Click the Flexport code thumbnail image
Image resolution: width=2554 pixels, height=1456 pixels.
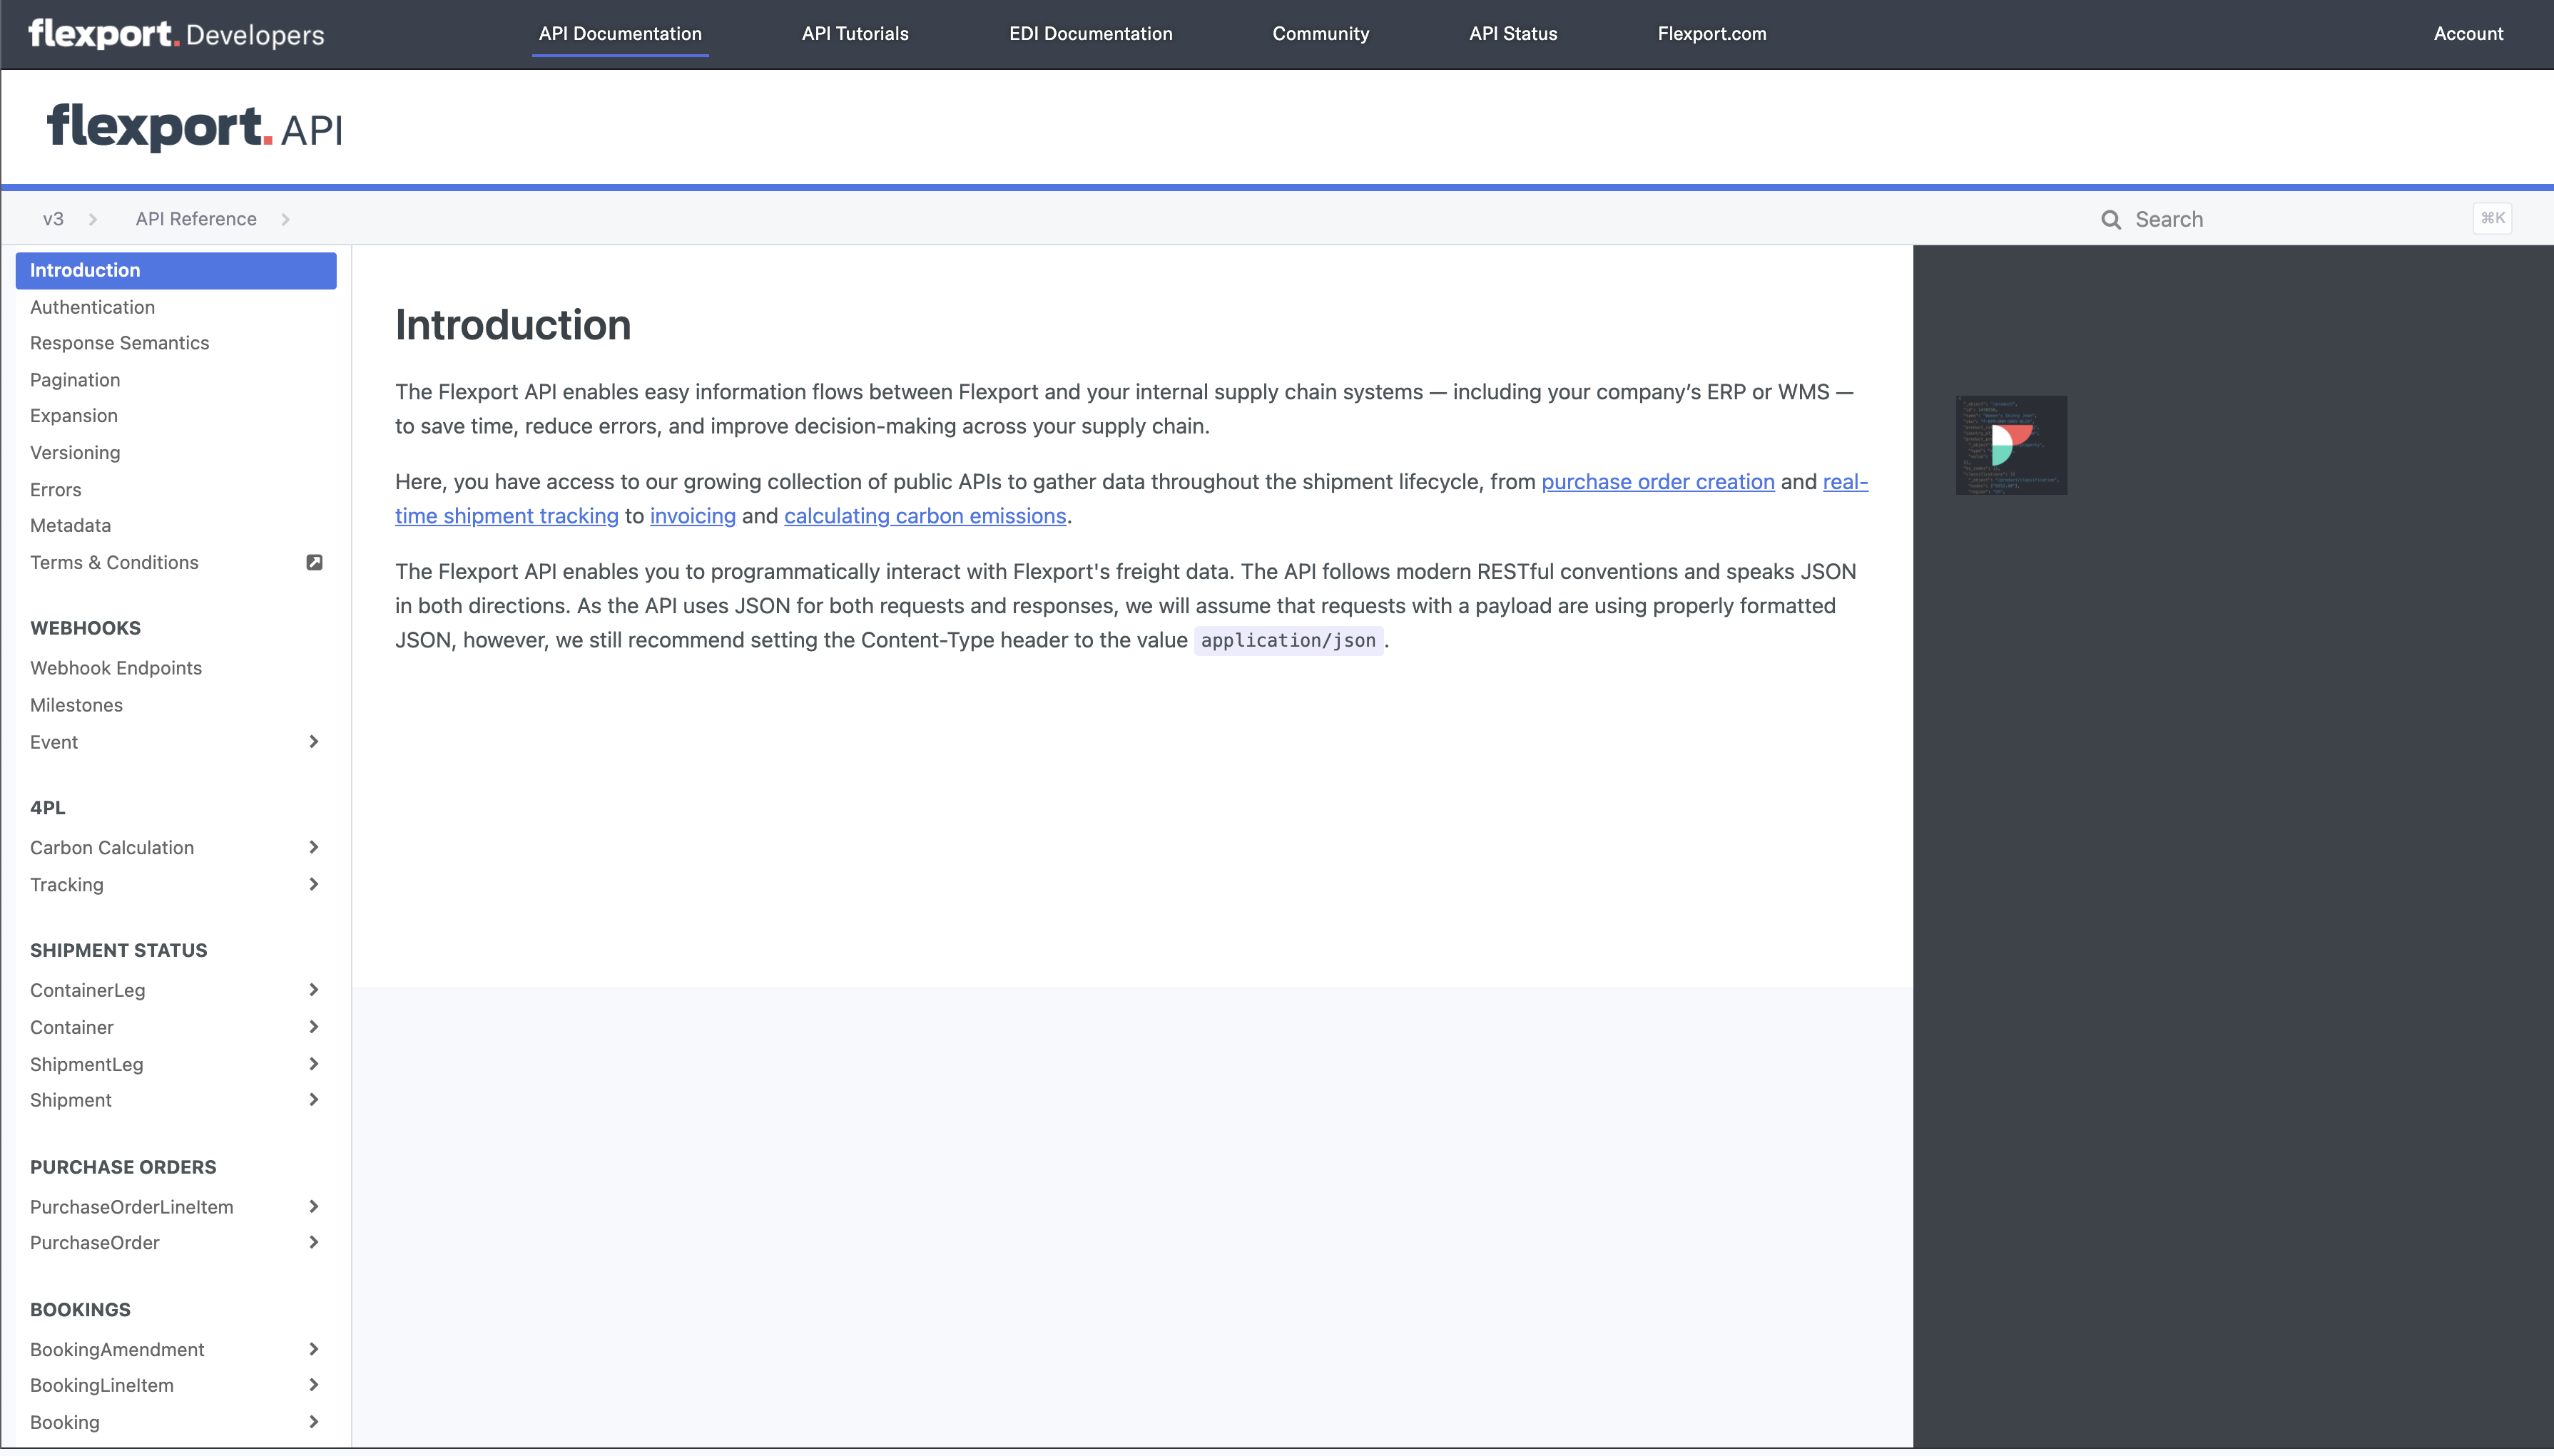pyautogui.click(x=2011, y=445)
